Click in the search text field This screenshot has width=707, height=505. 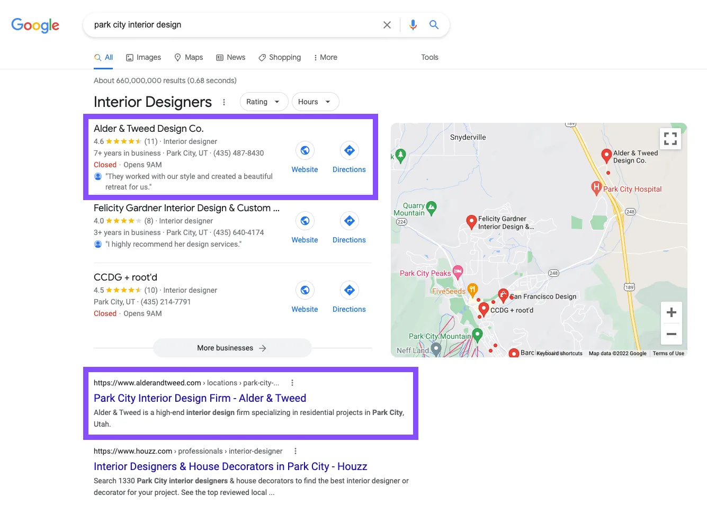click(x=233, y=25)
